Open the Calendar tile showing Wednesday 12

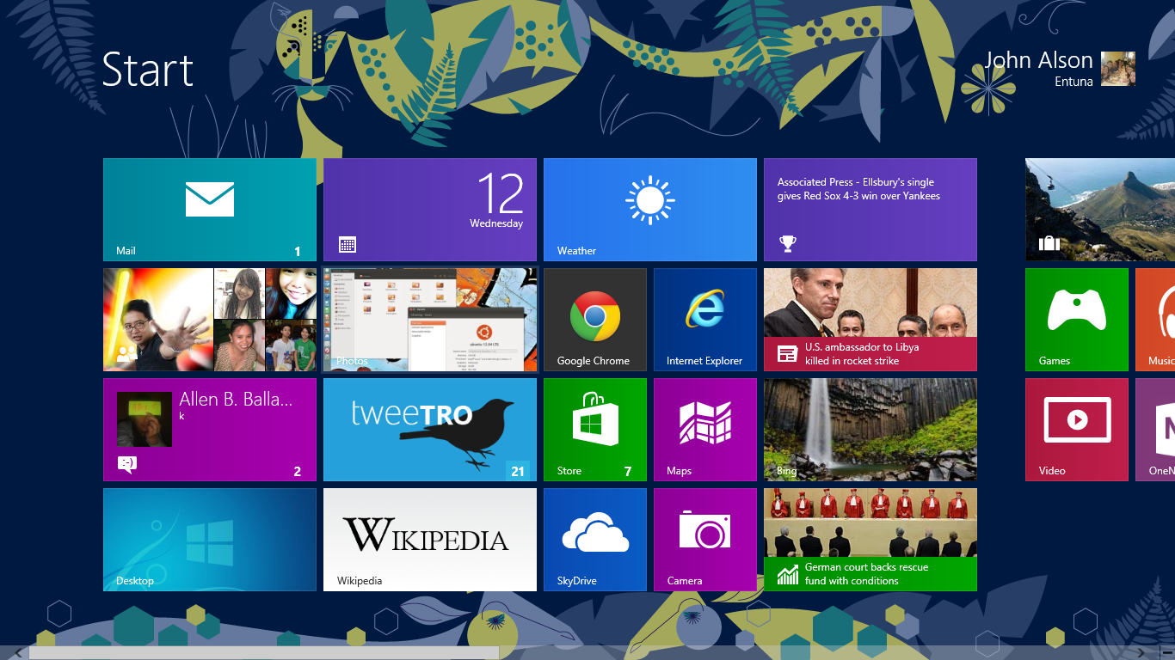429,209
